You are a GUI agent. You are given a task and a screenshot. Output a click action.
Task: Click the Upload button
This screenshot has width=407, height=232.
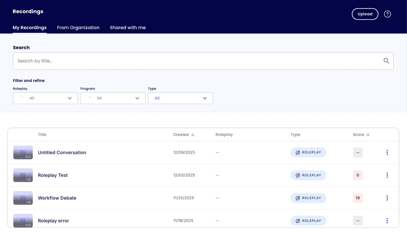(x=365, y=14)
